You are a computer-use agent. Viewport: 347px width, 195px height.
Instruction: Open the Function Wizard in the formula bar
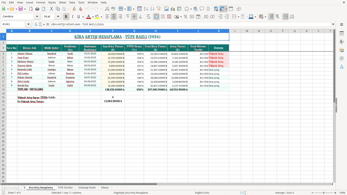[36, 24]
